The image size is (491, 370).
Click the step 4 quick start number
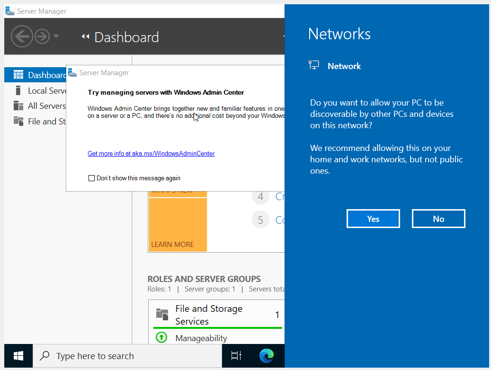[260, 196]
